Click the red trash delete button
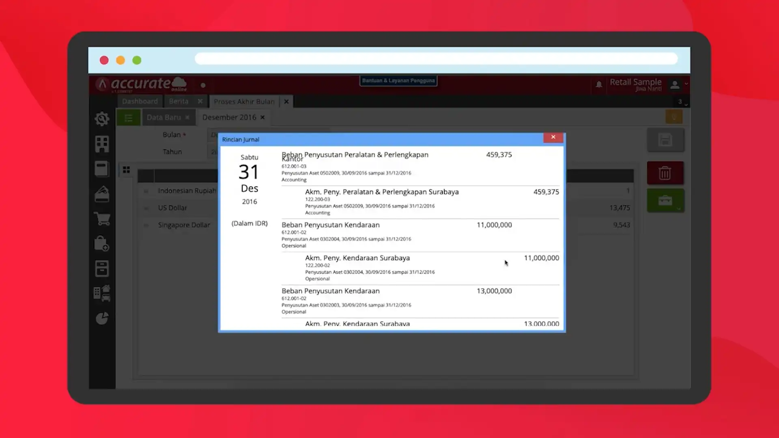Screen dimensions: 779x438 click(x=665, y=173)
